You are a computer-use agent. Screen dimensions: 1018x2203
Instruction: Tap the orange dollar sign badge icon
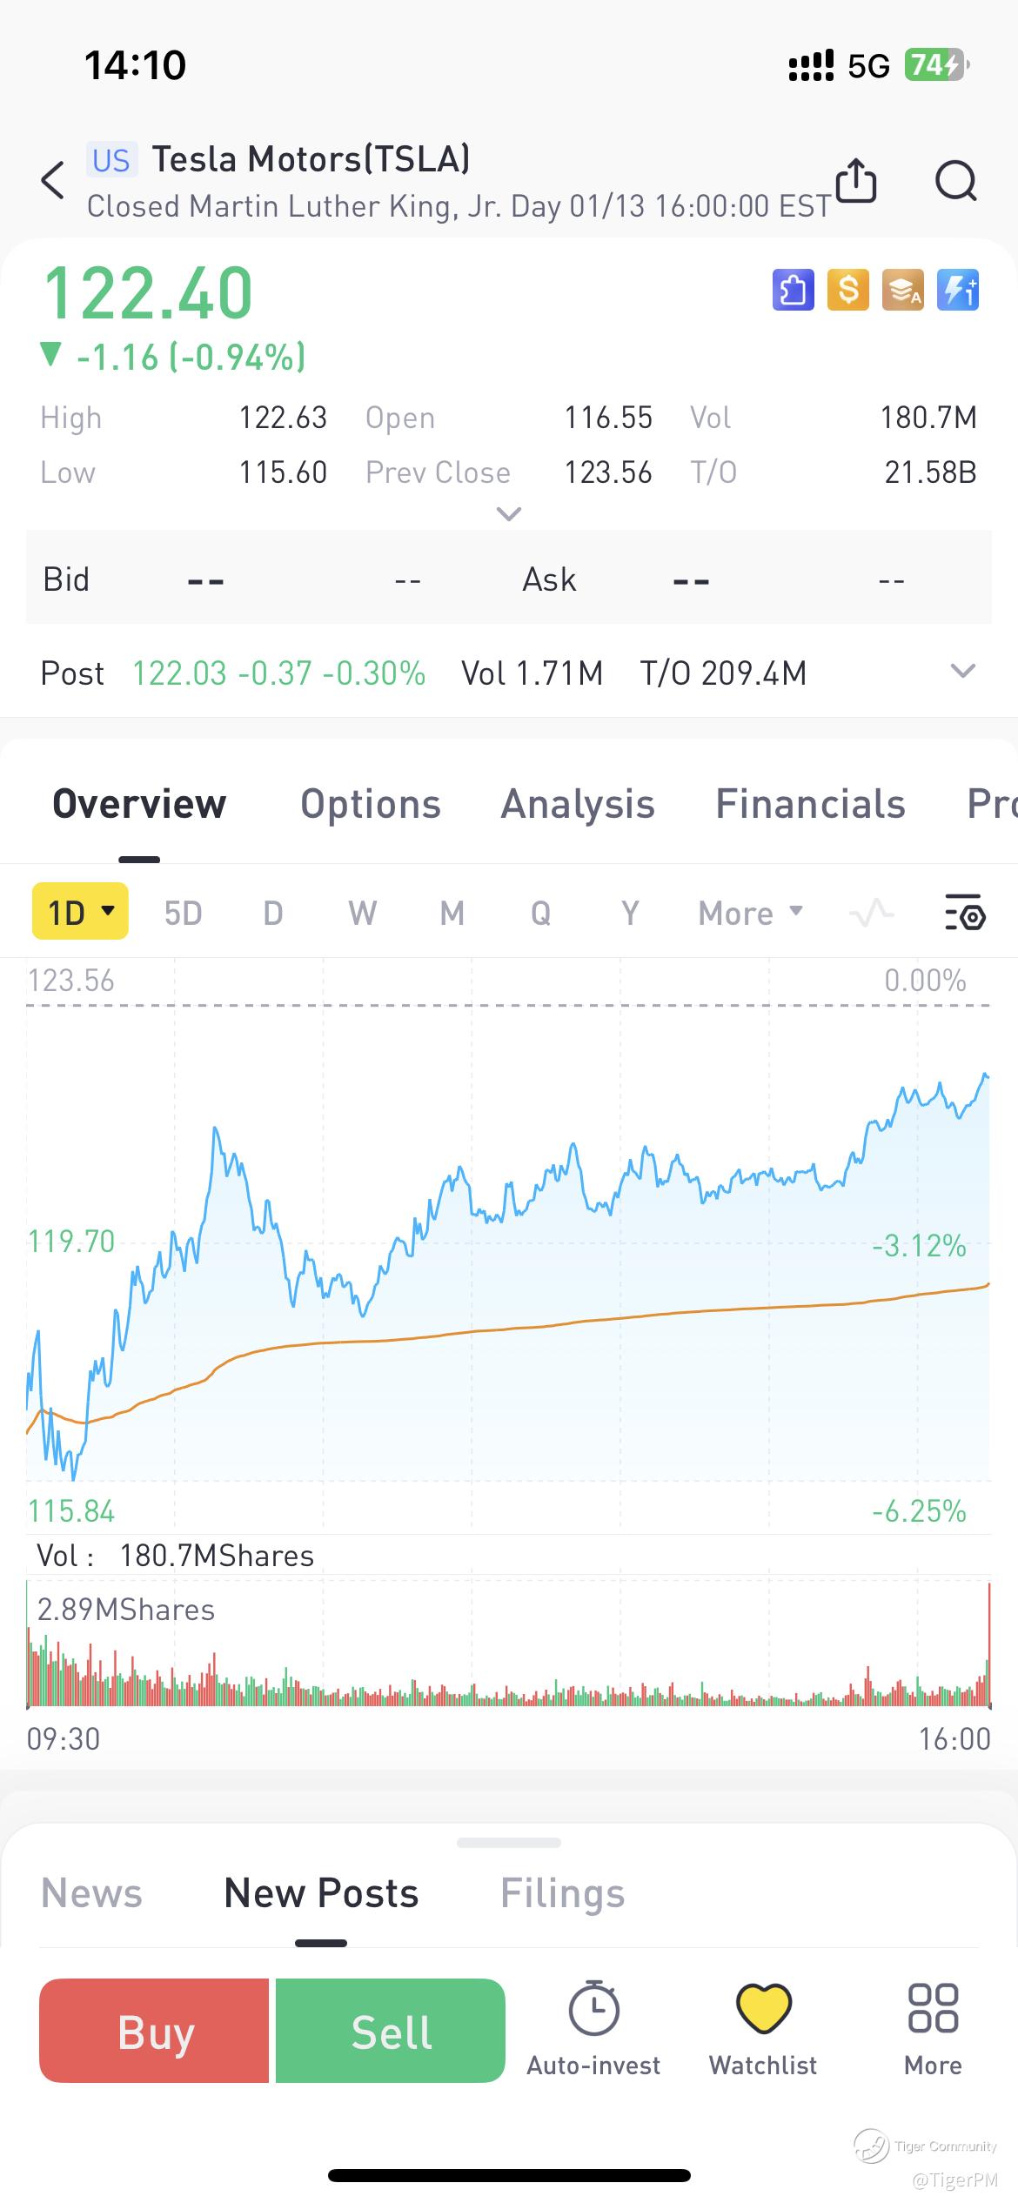tap(847, 290)
